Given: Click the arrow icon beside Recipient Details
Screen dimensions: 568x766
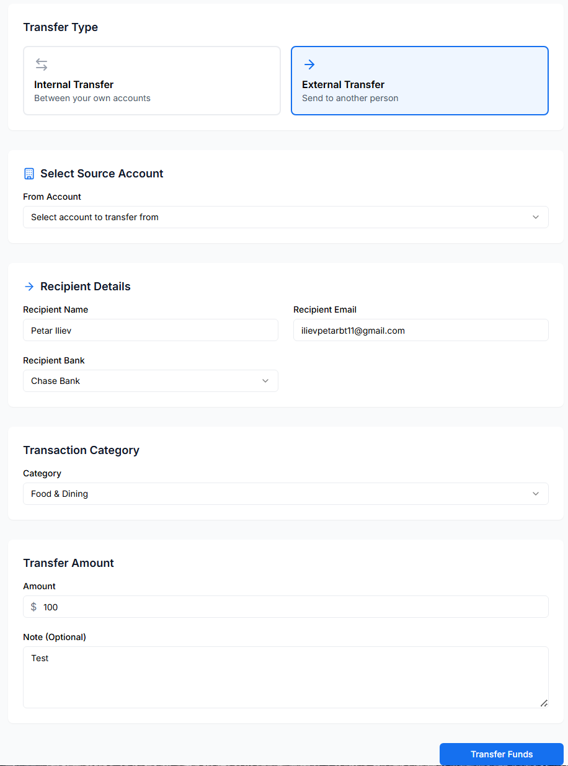Looking at the screenshot, I should click(29, 287).
